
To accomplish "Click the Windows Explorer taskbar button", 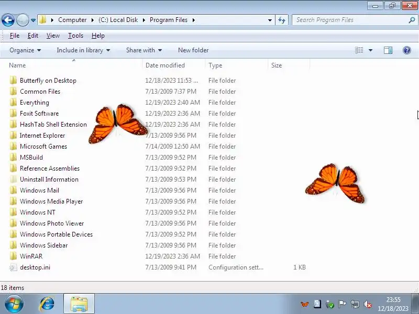I will (79, 304).
